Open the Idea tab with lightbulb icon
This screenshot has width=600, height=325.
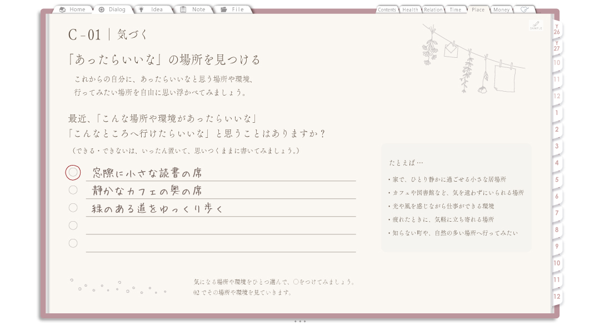(x=152, y=9)
